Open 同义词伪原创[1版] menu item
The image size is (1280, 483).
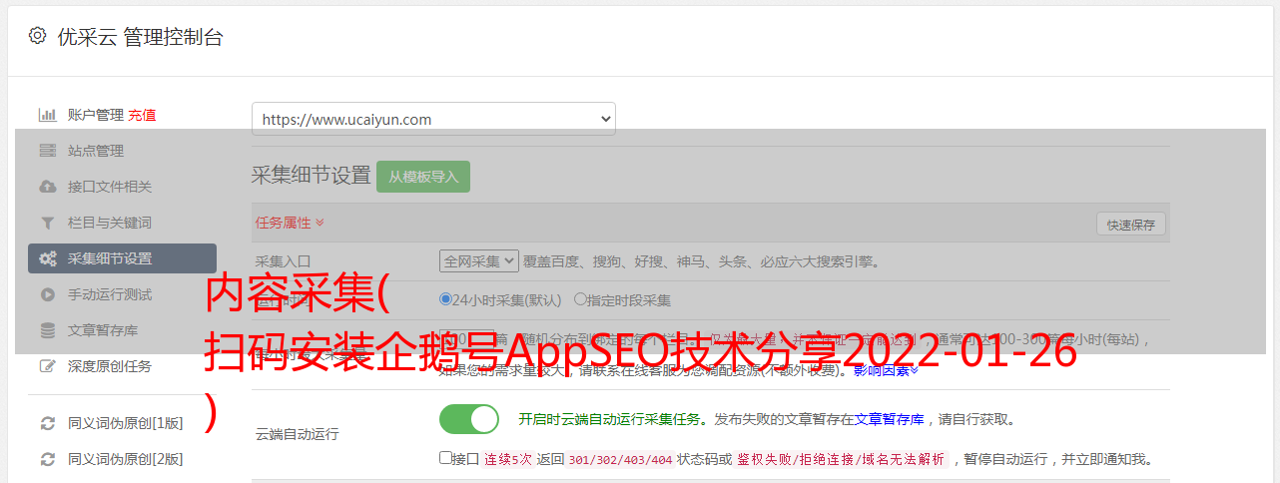126,423
